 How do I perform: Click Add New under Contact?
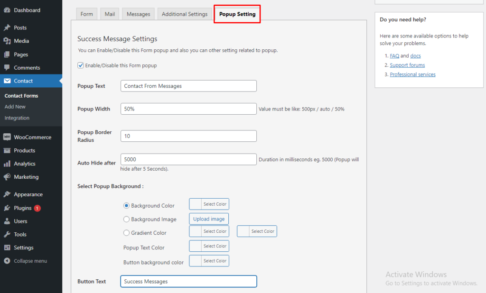pyautogui.click(x=15, y=107)
